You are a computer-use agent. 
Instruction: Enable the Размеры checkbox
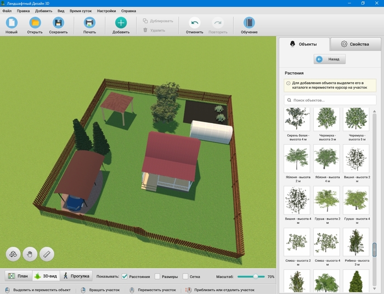[157, 276]
